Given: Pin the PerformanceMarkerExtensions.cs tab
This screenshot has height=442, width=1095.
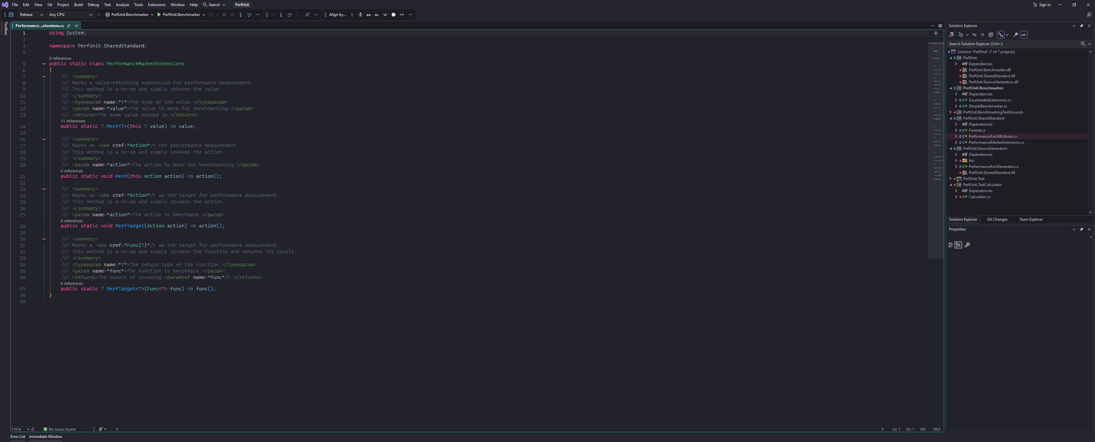Looking at the screenshot, I should point(69,25).
